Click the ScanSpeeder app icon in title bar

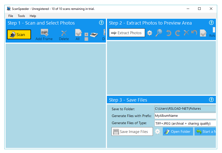[9, 9]
